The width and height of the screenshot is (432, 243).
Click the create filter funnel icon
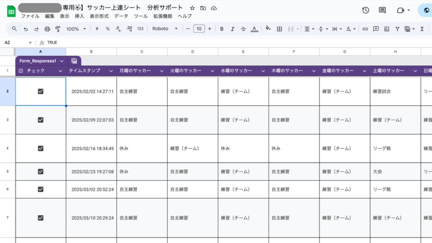[397, 29]
